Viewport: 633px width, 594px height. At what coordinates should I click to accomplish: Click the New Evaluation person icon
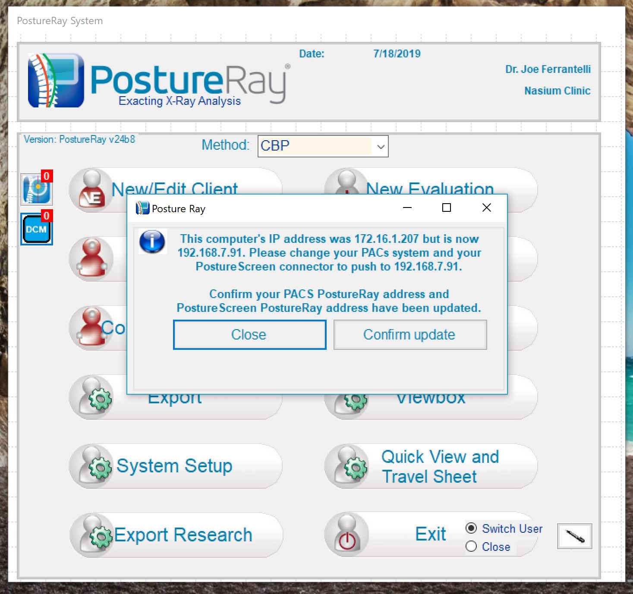pyautogui.click(x=346, y=181)
